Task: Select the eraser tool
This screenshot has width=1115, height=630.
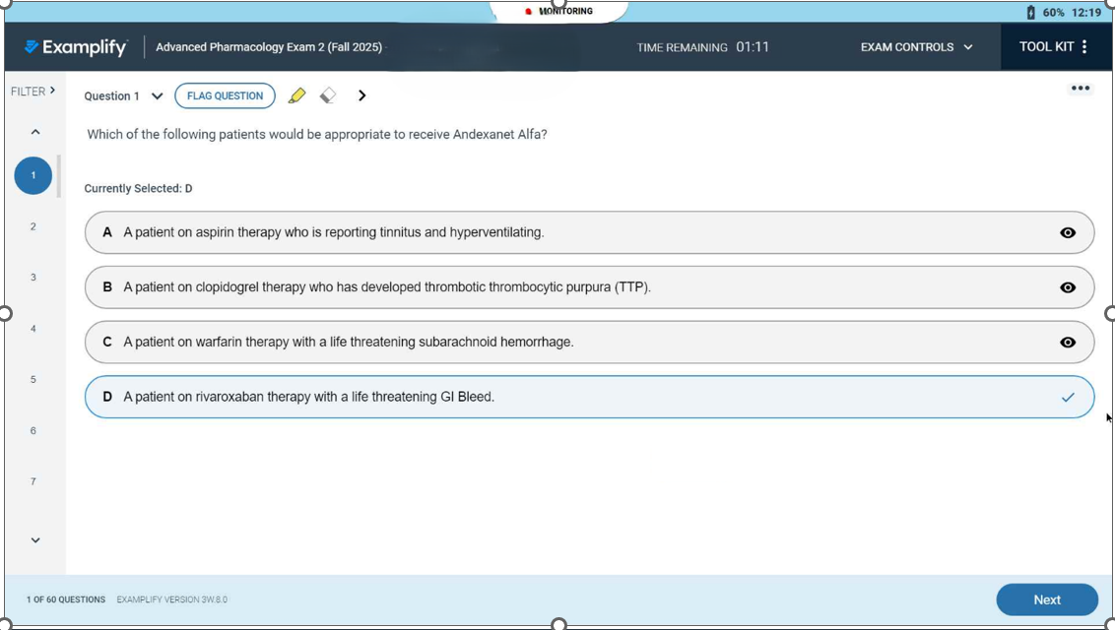Action: tap(328, 95)
